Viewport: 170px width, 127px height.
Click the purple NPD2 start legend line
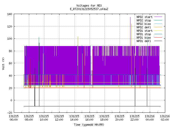point(158,17)
